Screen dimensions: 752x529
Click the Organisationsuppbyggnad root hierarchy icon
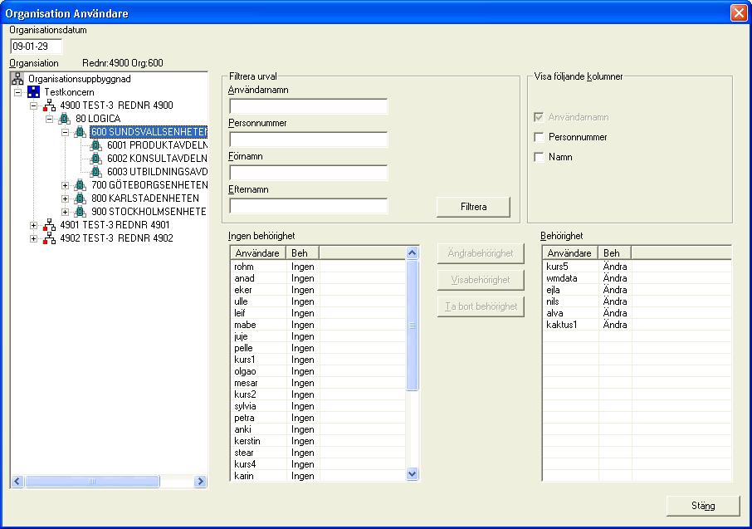point(17,79)
